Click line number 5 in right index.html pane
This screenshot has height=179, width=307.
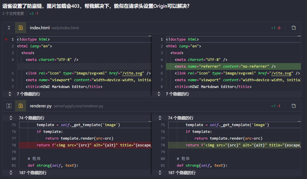pyautogui.click(x=162, y=66)
